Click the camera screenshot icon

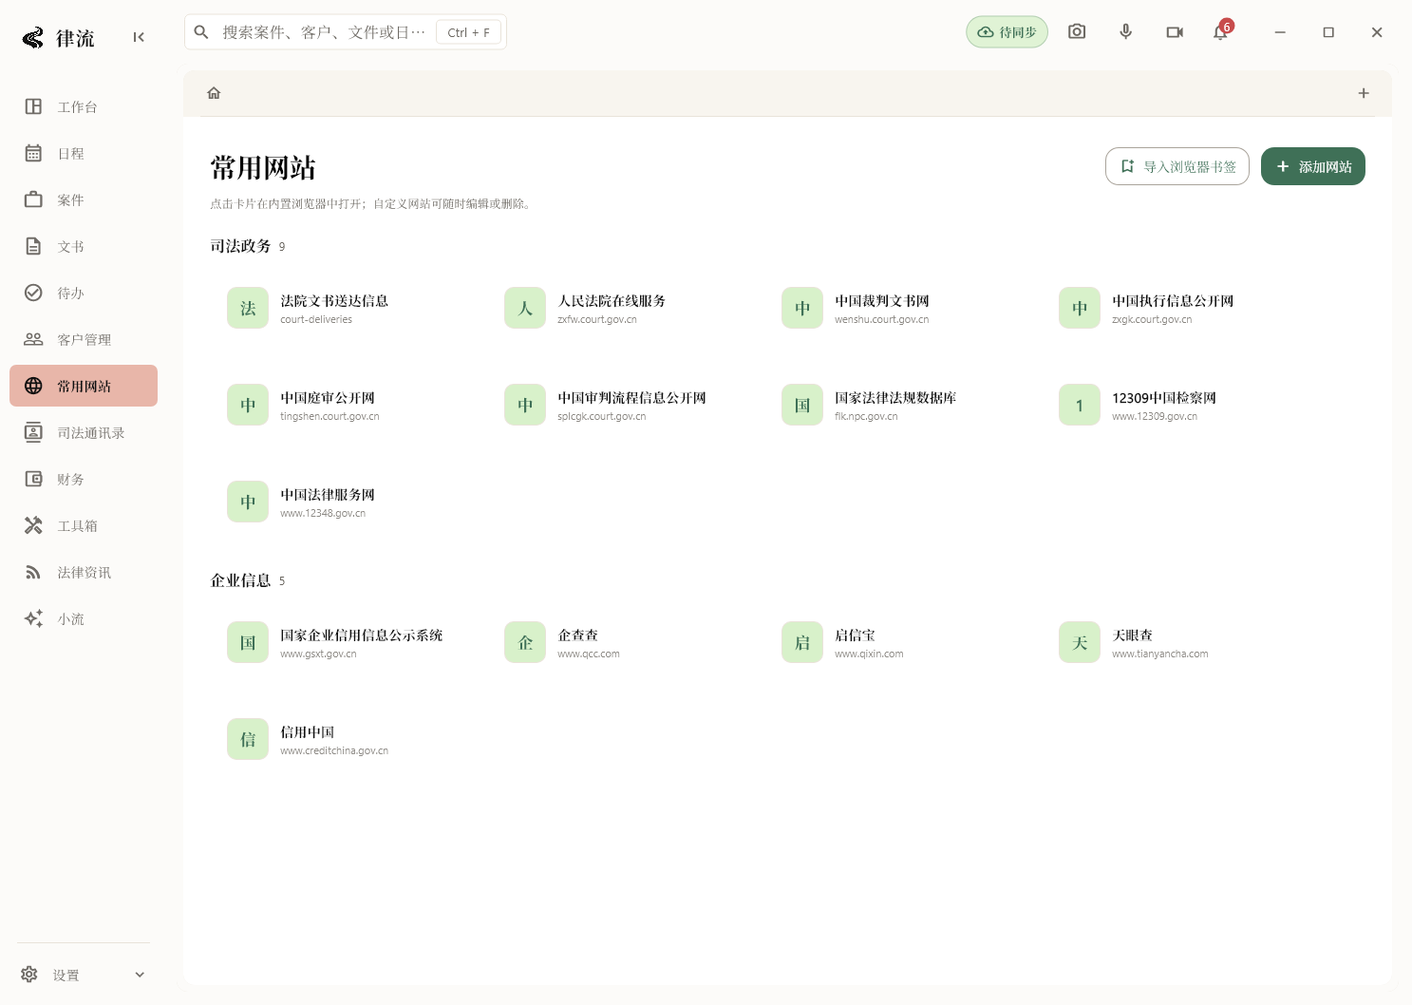pyautogui.click(x=1077, y=31)
